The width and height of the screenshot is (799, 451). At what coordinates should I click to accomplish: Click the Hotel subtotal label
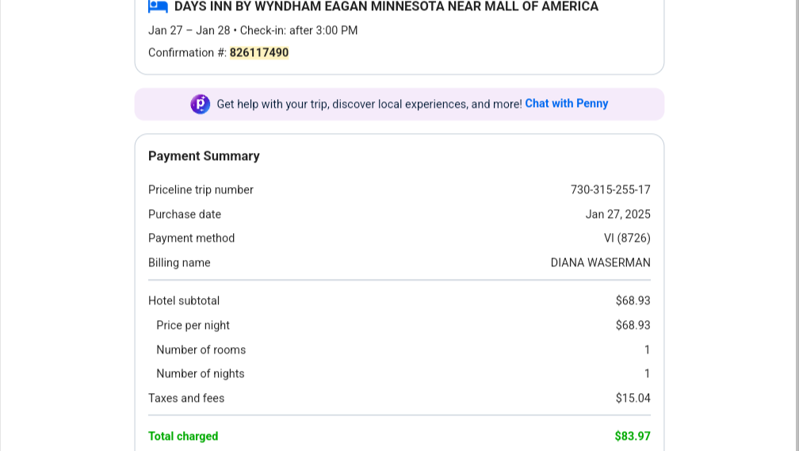184,300
